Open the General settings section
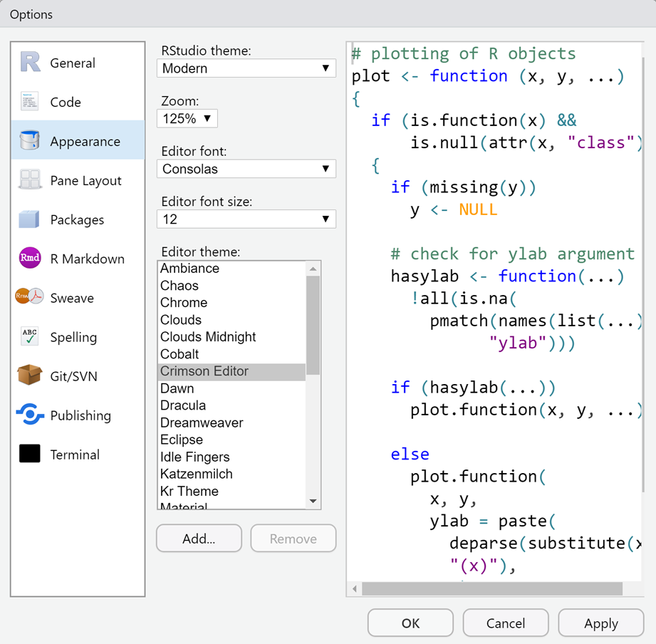The height and width of the screenshot is (644, 656). [x=78, y=63]
